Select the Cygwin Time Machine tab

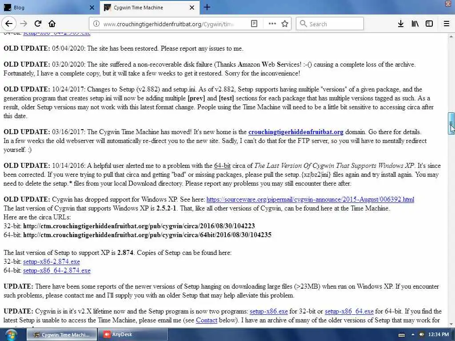click(x=150, y=8)
